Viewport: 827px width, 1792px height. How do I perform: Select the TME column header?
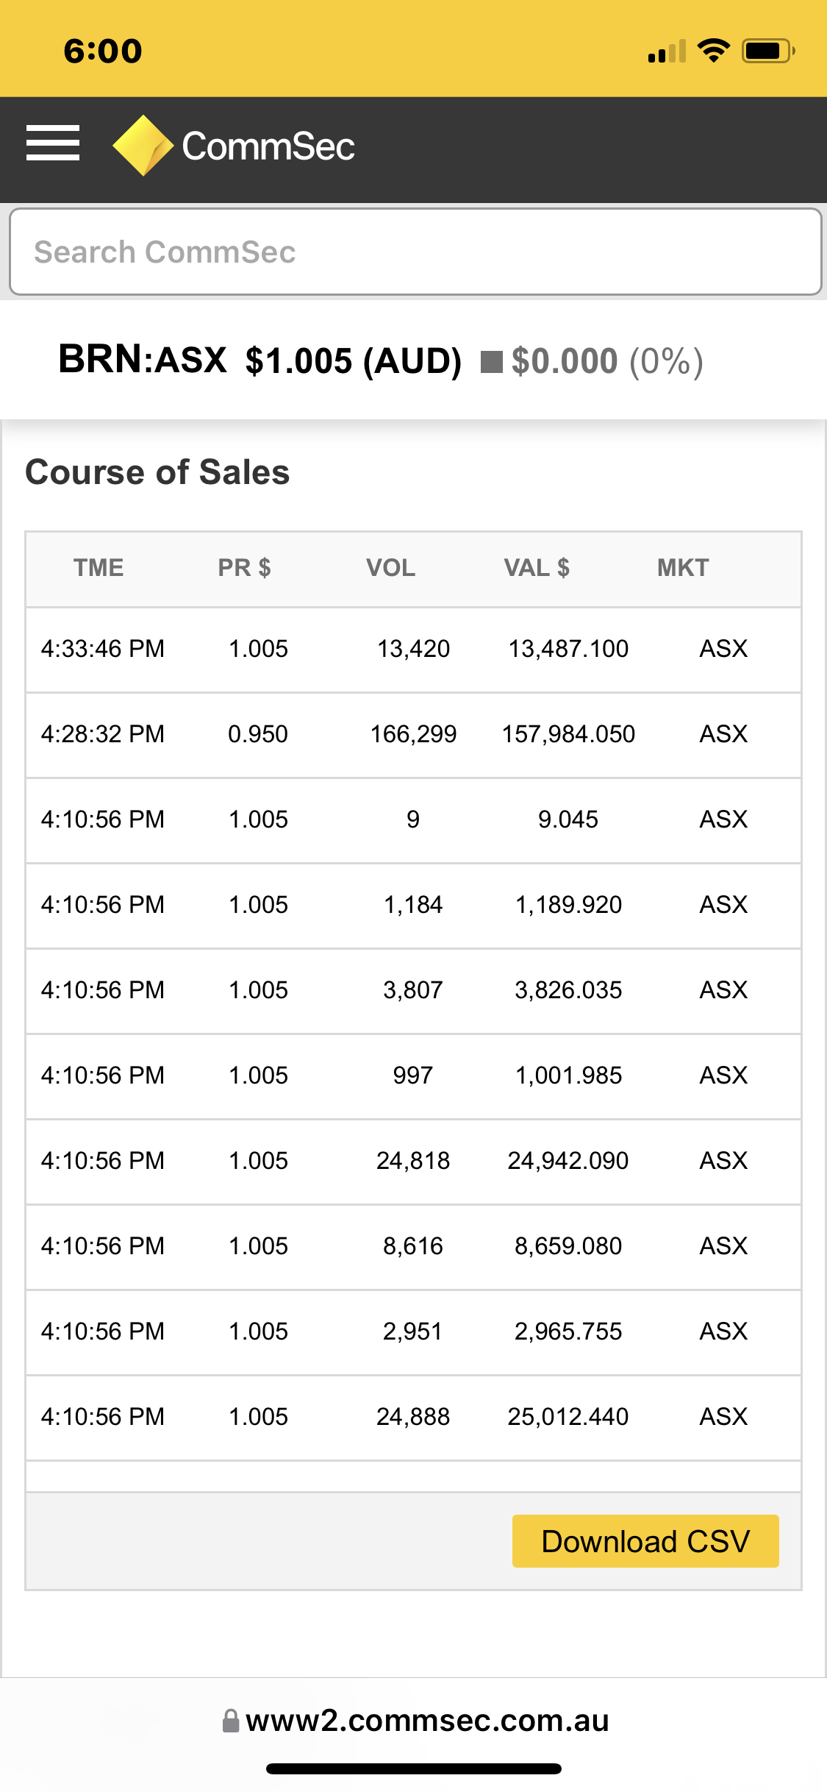click(x=99, y=568)
